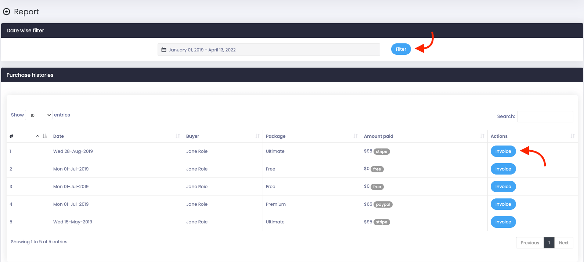Open the date range picker field

(x=269, y=50)
